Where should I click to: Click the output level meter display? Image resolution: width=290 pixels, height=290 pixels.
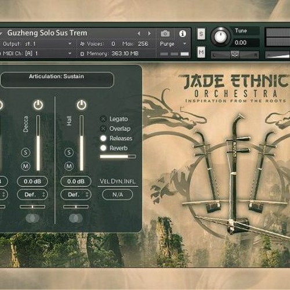(278, 37)
